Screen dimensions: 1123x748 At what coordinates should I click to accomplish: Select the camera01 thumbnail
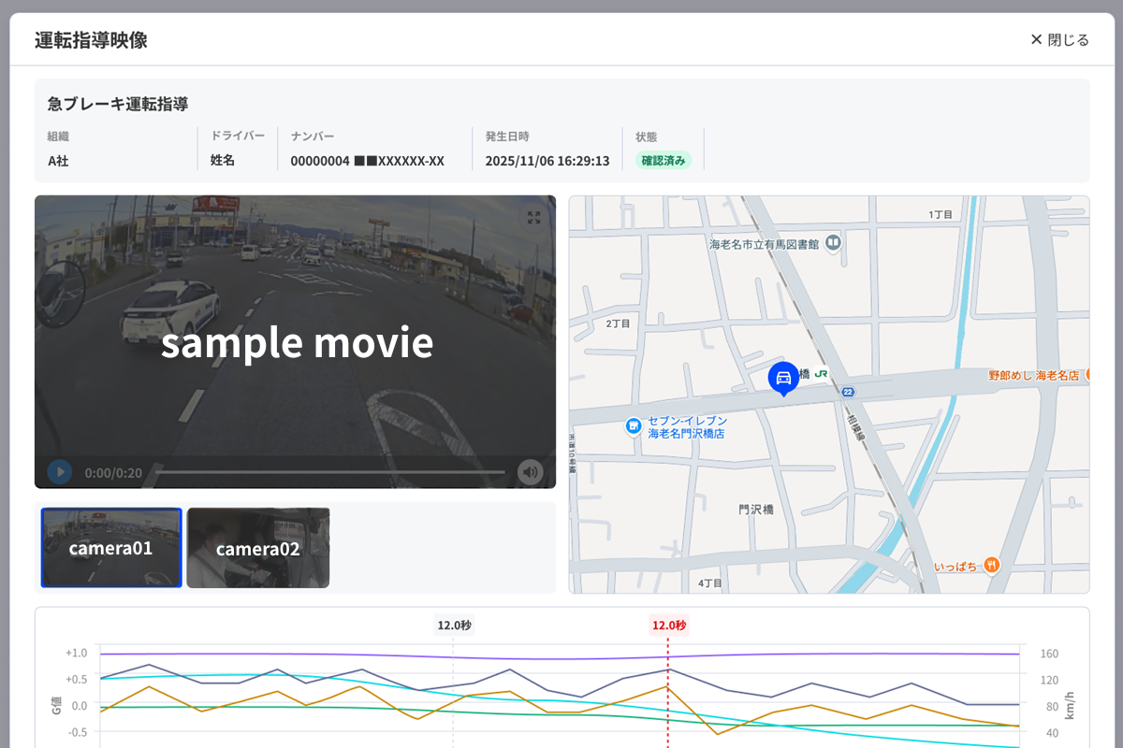[x=111, y=548]
